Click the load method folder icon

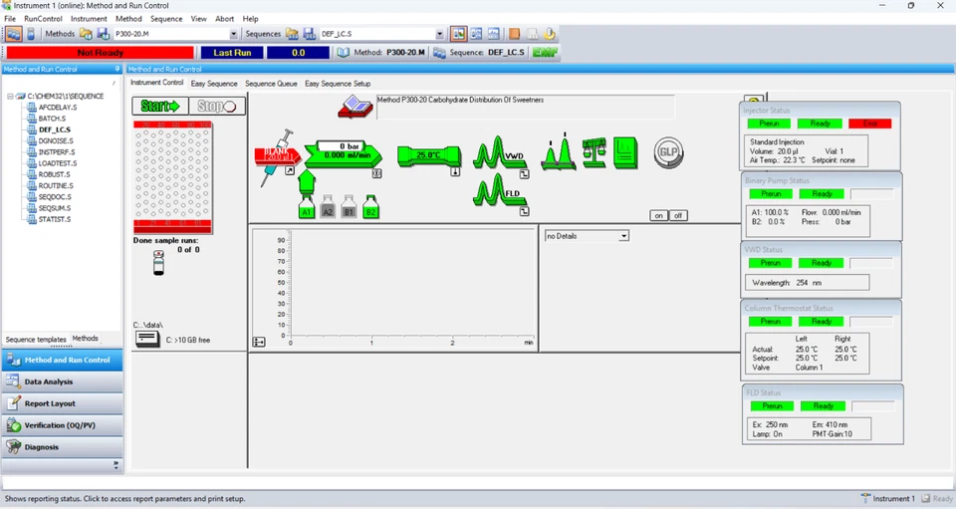point(86,34)
